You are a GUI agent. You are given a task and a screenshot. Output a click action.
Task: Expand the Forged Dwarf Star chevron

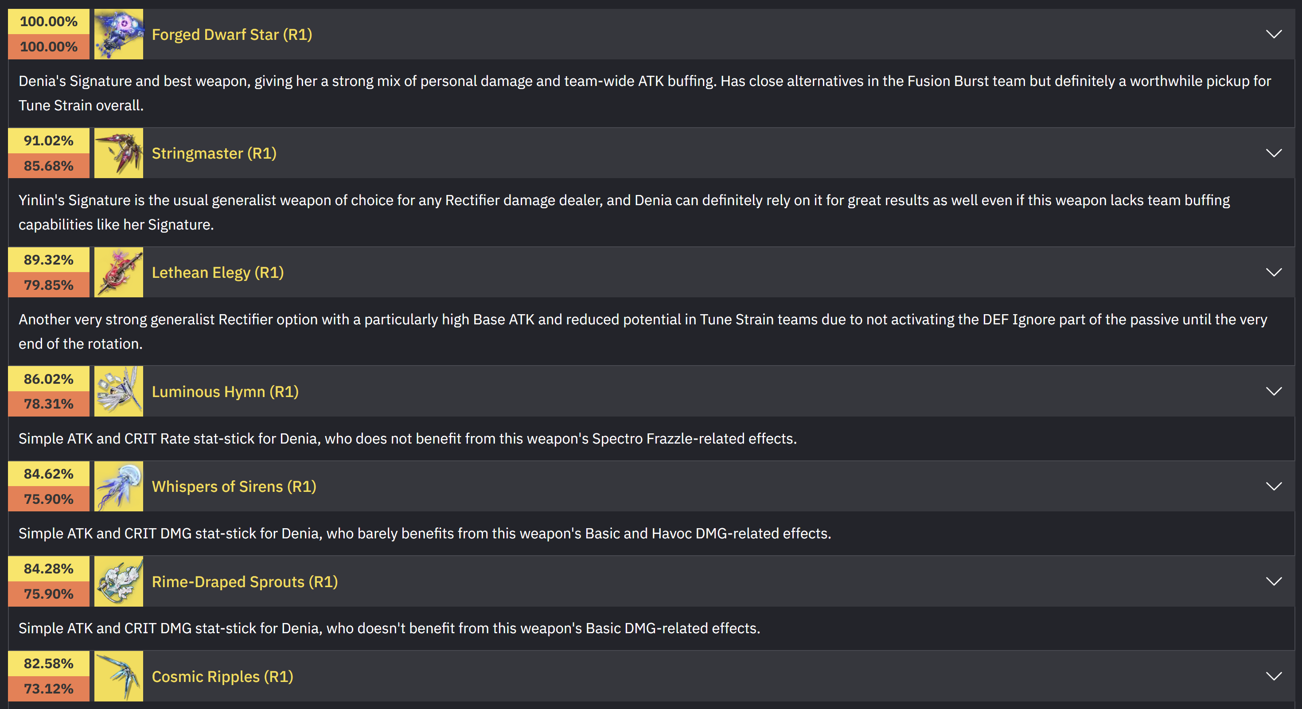click(1274, 34)
